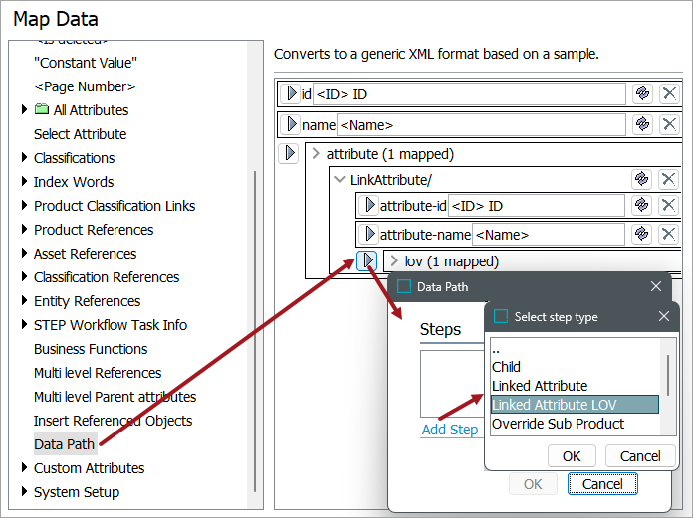This screenshot has width=693, height=518.
Task: Open transformation icon for attribute-name row
Action: [641, 234]
